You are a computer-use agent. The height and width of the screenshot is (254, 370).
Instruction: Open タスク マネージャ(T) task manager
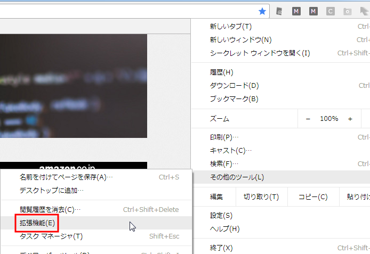coord(51,236)
